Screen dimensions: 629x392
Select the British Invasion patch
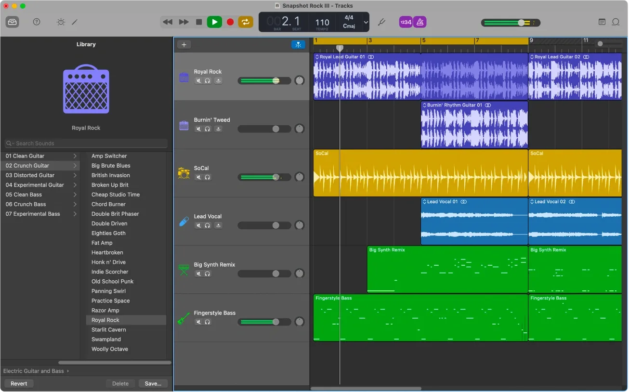110,175
